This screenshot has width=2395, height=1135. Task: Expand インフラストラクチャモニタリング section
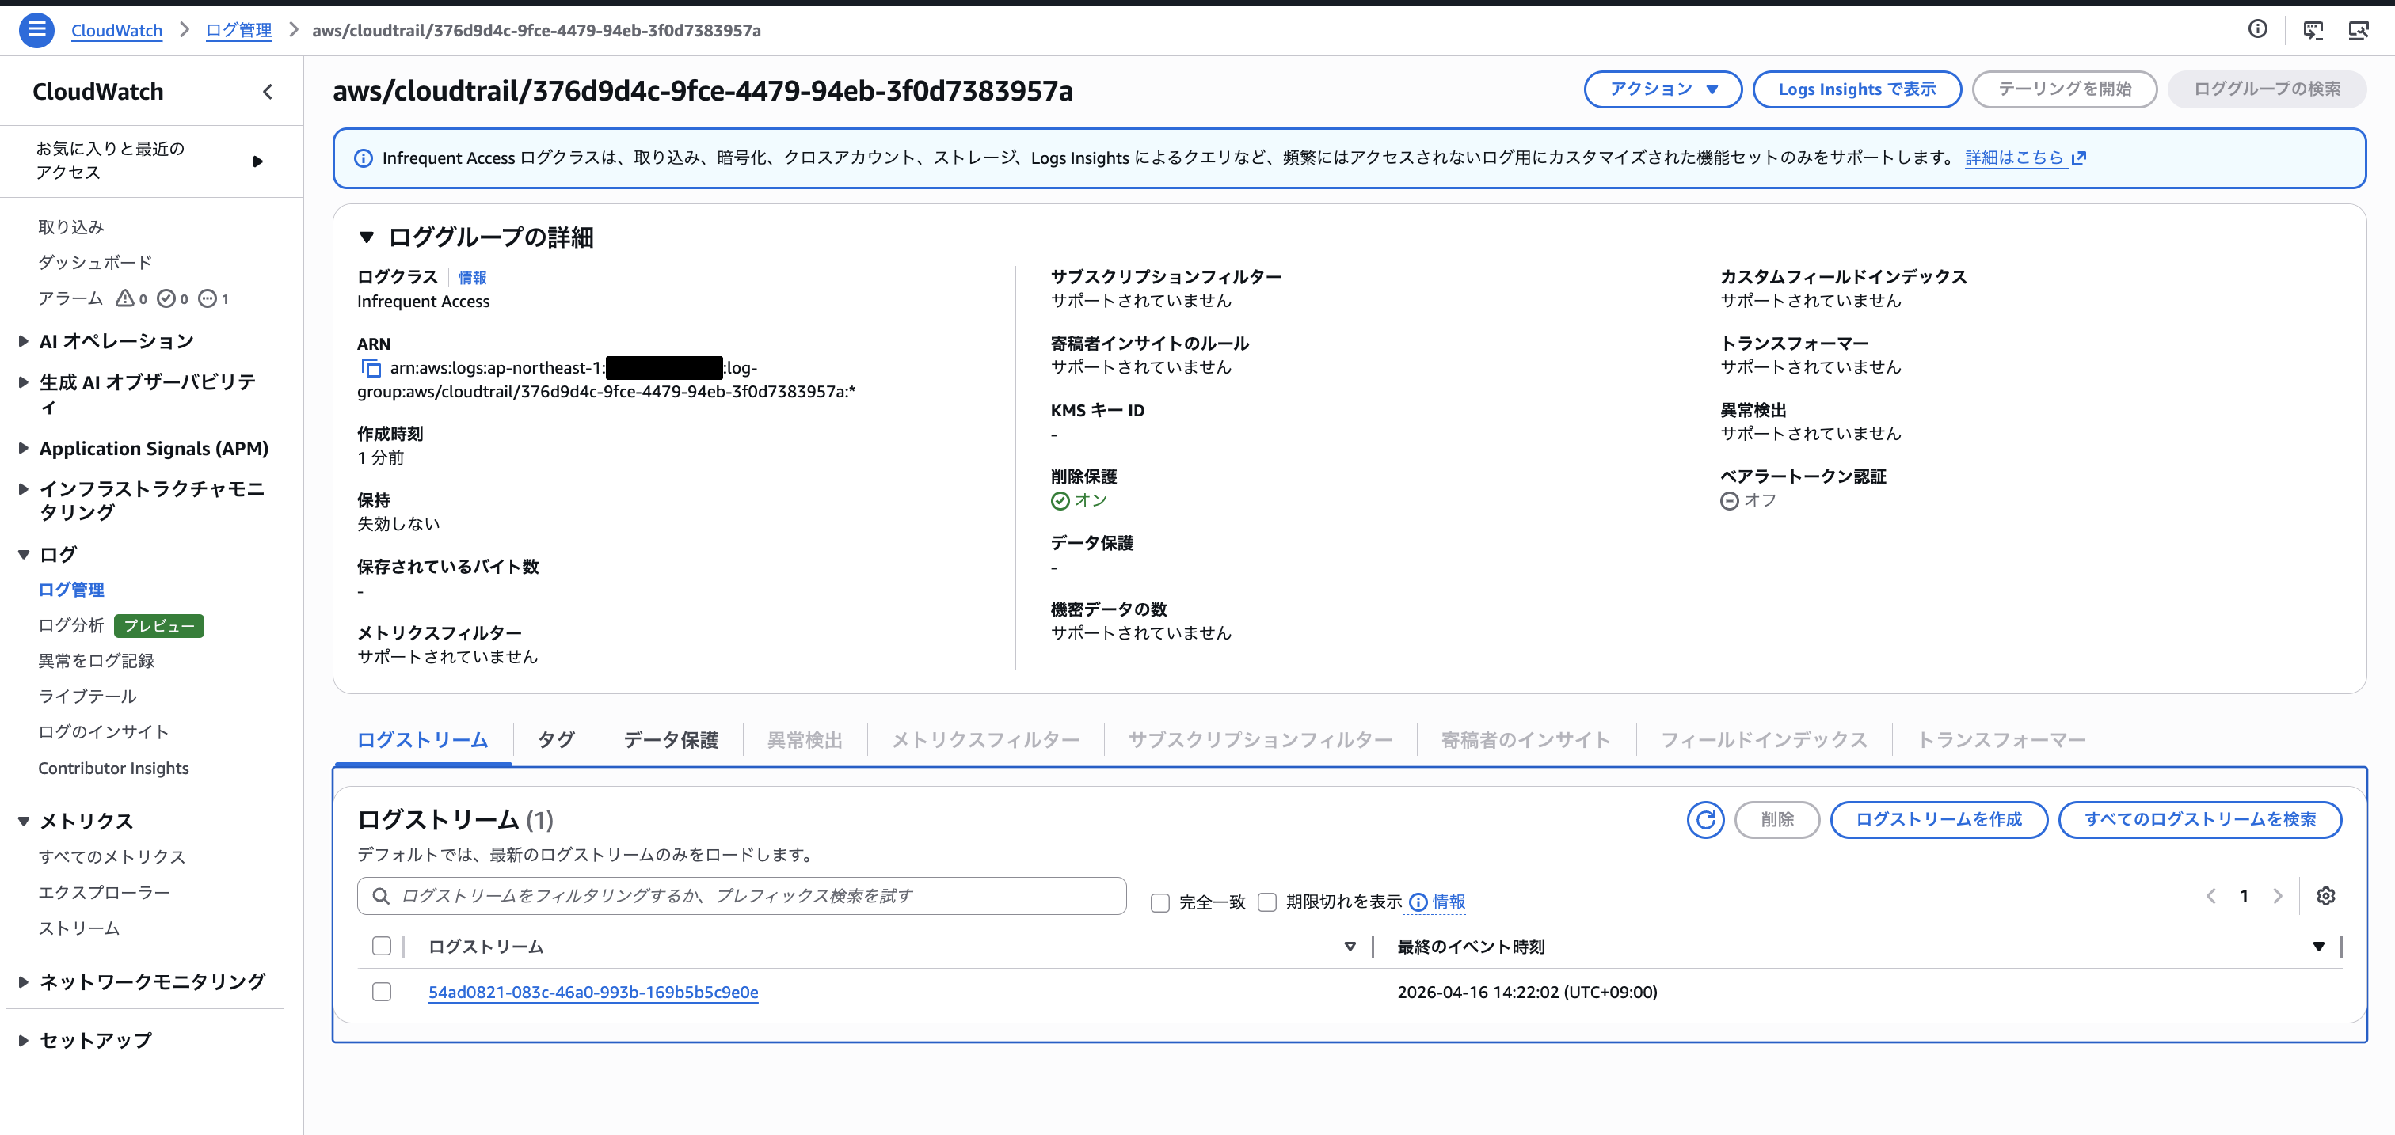[25, 488]
